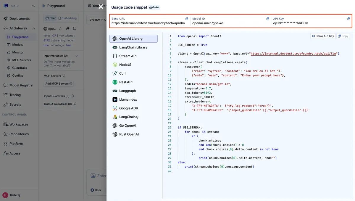Screen dimensions: 355x201
Task: Switch to Google ADK snippet
Action: 133,108
